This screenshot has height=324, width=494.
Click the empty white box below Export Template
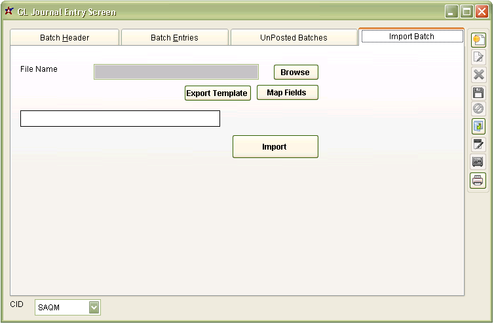[120, 119]
